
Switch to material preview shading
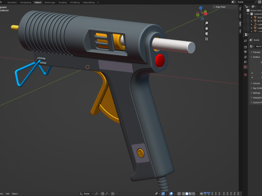[x=190, y=194]
